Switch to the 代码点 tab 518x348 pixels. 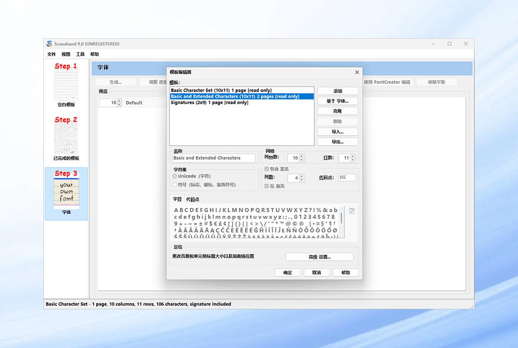[x=193, y=199]
